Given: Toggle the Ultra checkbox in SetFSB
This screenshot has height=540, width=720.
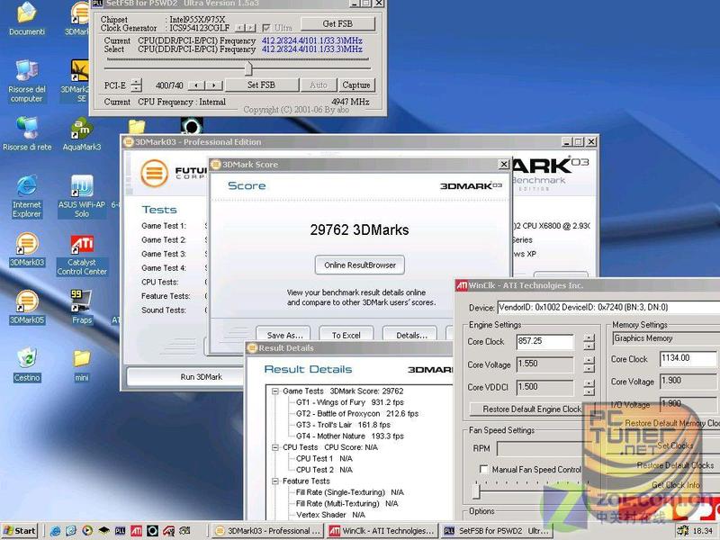Looking at the screenshot, I should pos(265,28).
